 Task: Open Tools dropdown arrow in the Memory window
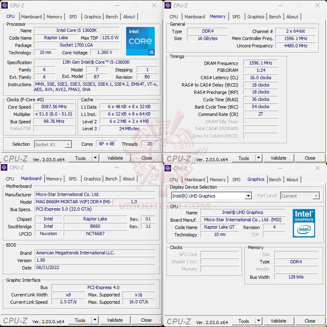point(258,158)
